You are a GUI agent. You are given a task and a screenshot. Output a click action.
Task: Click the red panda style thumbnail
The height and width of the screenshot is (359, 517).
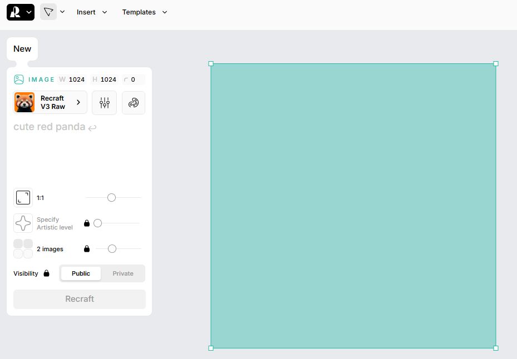click(24, 102)
